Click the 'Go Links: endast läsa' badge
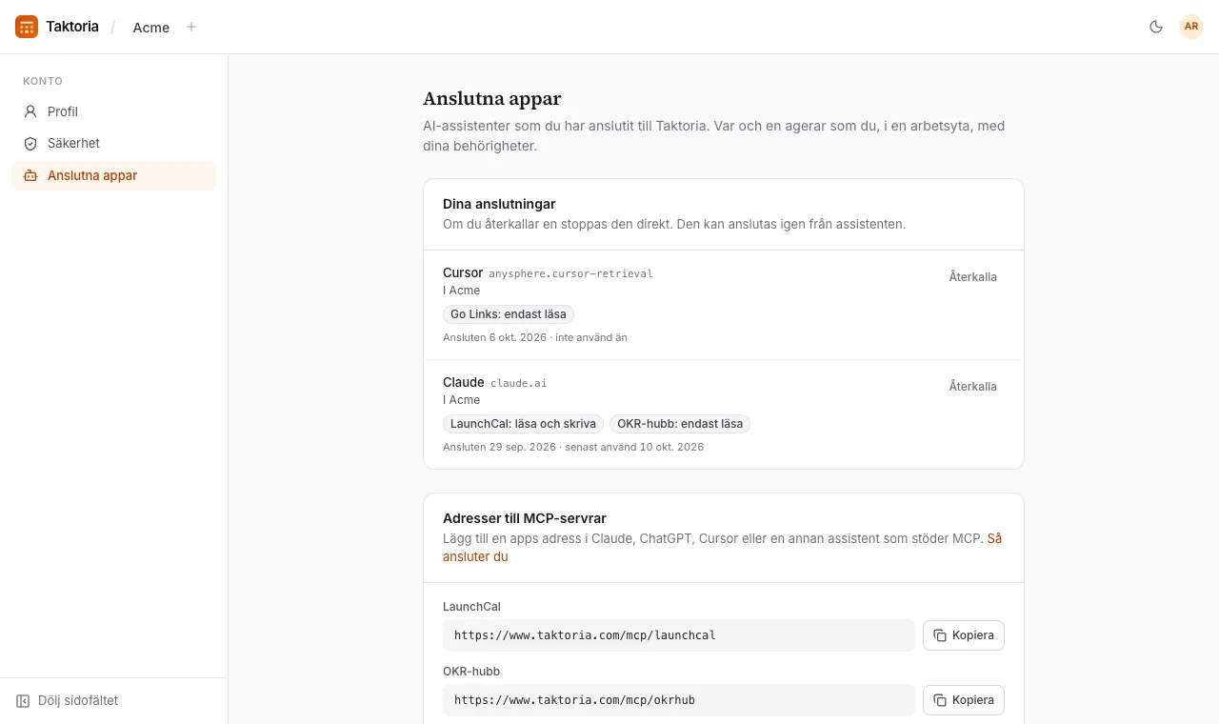Screen dimensions: 1219x724 coord(509,314)
